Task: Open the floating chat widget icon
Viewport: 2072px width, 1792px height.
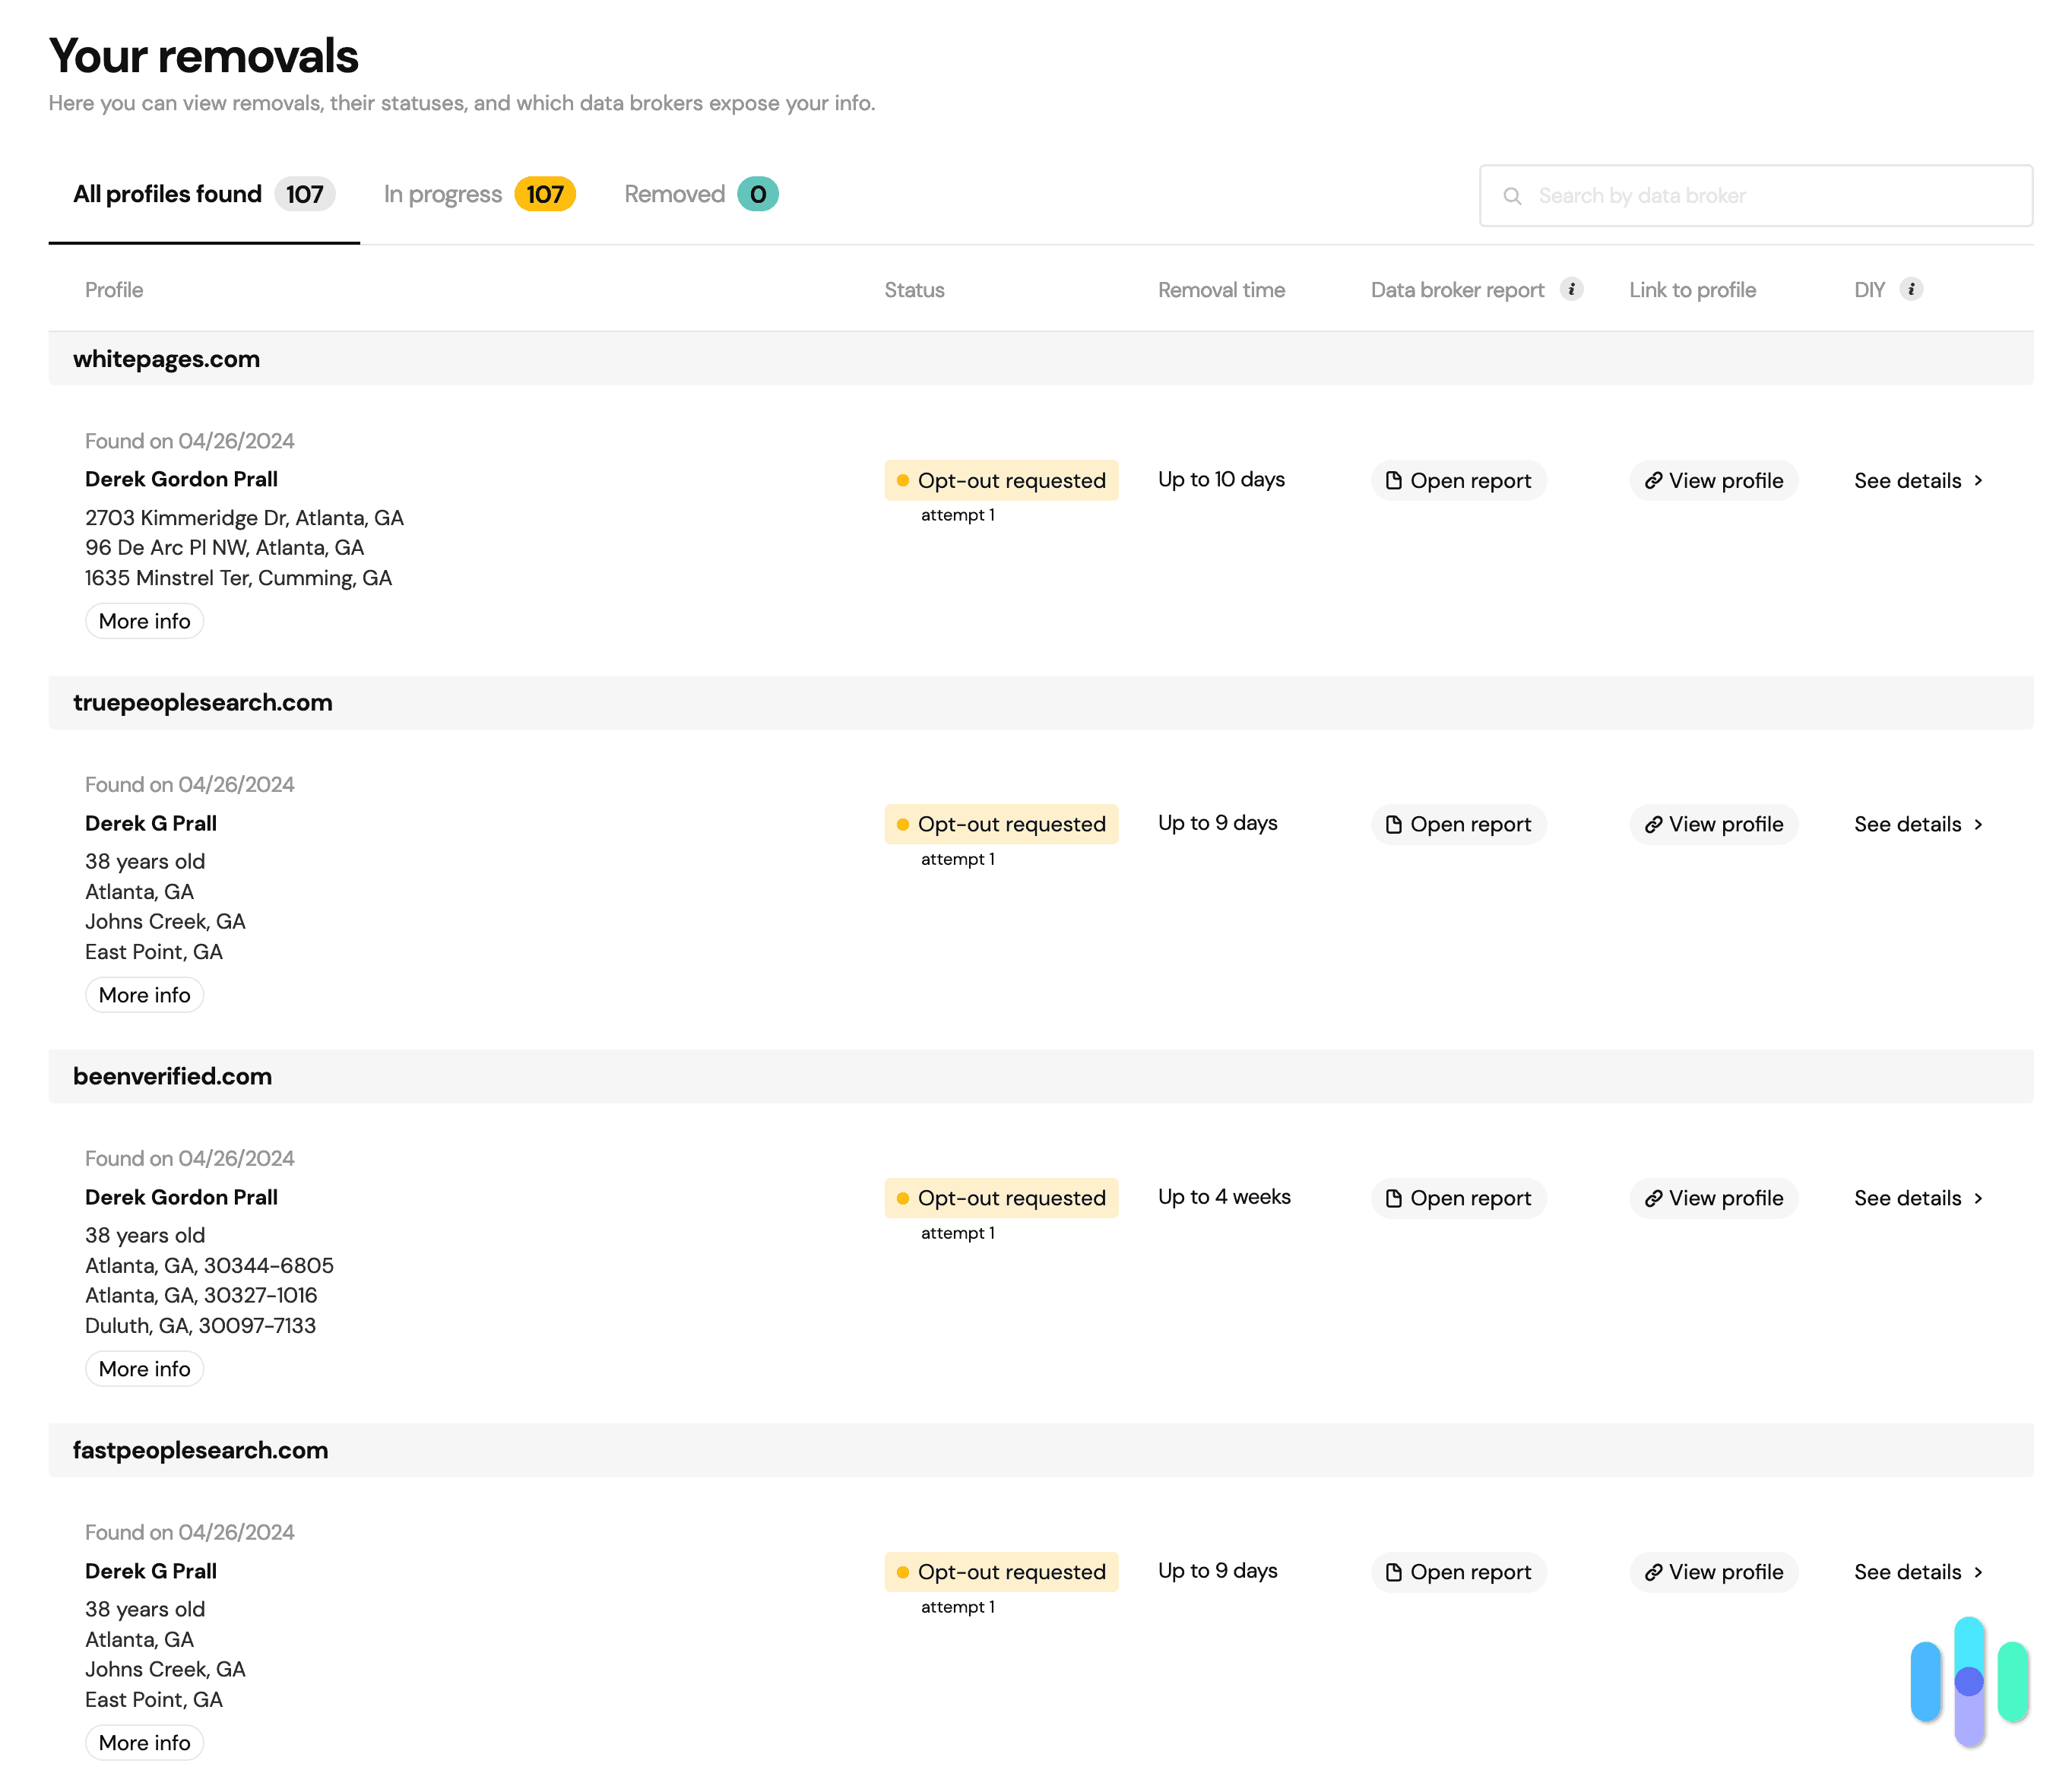Action: [x=1969, y=1682]
